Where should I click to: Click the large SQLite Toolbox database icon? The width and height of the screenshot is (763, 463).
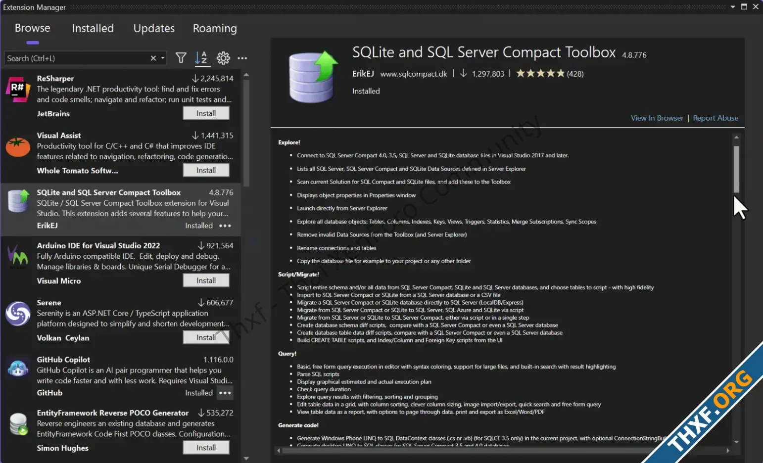(313, 77)
